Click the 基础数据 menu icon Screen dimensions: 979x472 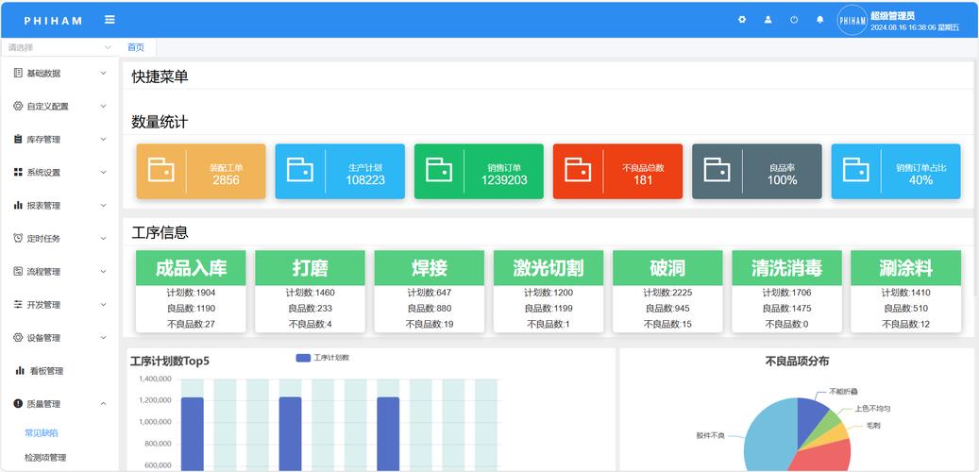point(18,73)
